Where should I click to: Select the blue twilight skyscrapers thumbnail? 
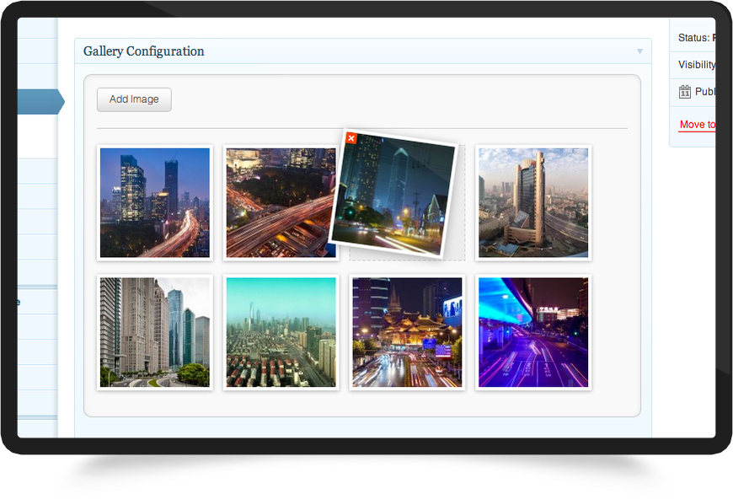point(155,203)
